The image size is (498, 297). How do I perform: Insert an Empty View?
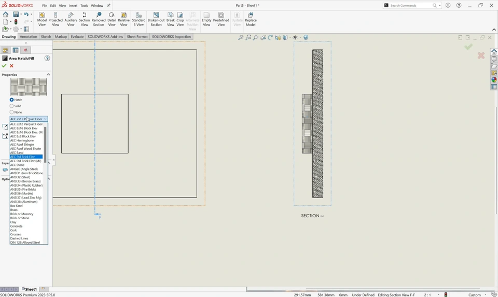pyautogui.click(x=206, y=19)
